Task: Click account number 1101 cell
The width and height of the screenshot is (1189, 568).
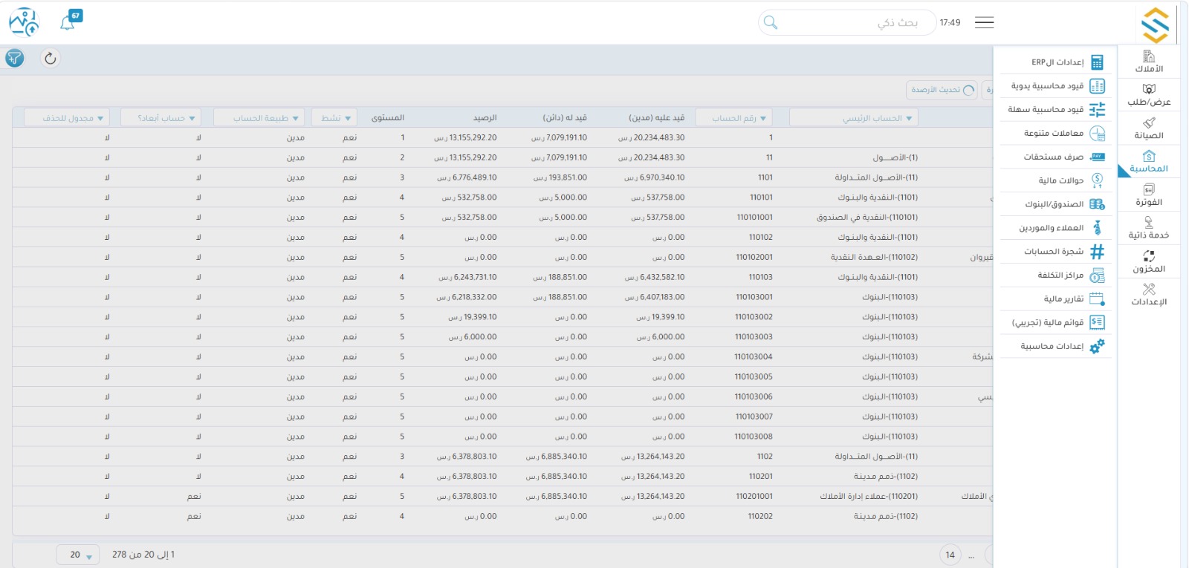Action: 765,177
